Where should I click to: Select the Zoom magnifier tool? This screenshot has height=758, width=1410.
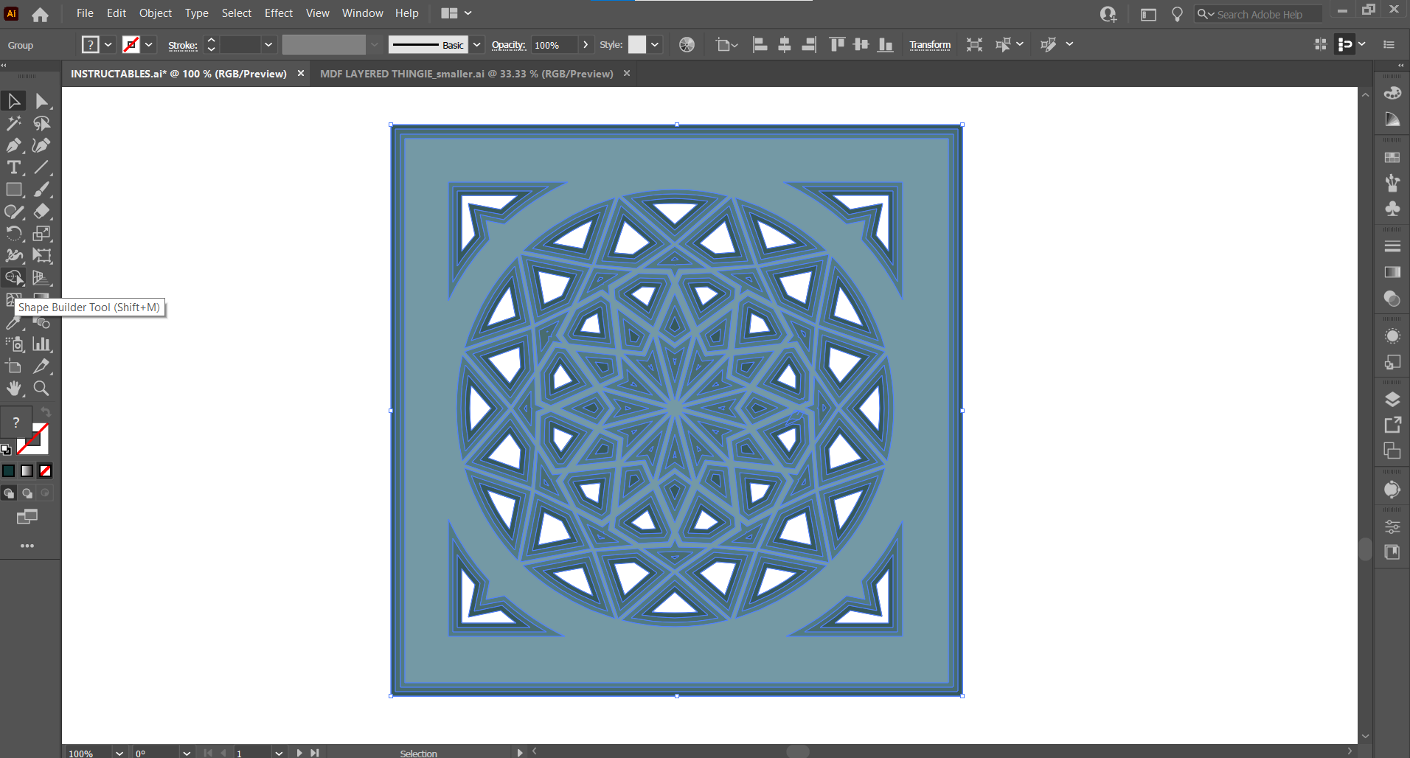pos(42,389)
